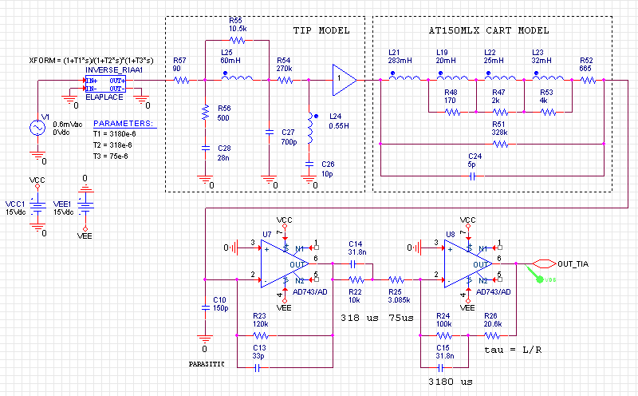Select inductor L21 283mH symbol

(x=404, y=77)
